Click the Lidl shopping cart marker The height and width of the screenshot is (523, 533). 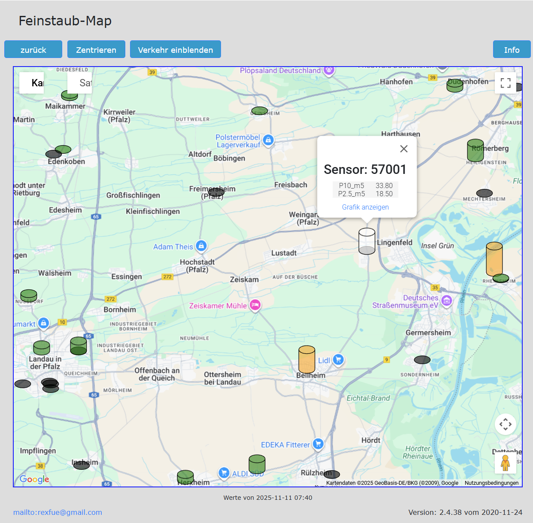[x=338, y=360]
